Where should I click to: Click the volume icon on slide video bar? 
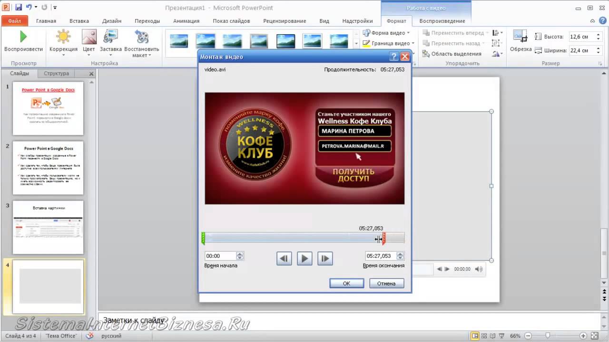tap(479, 269)
